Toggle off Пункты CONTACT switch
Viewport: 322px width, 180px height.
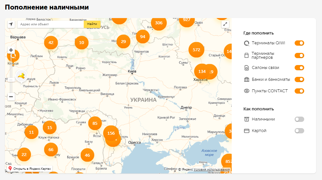[x=299, y=91]
